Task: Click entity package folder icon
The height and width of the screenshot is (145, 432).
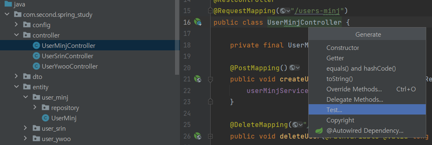Action: coord(27,87)
